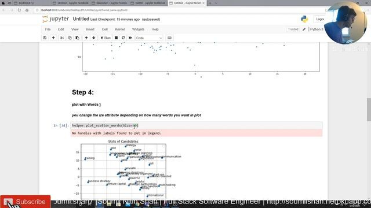Viewport: 371px width, 208px height.
Task: Paste cells below toolbar icon
Action: (77, 38)
